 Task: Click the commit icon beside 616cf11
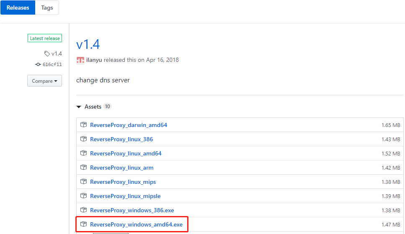[38, 64]
